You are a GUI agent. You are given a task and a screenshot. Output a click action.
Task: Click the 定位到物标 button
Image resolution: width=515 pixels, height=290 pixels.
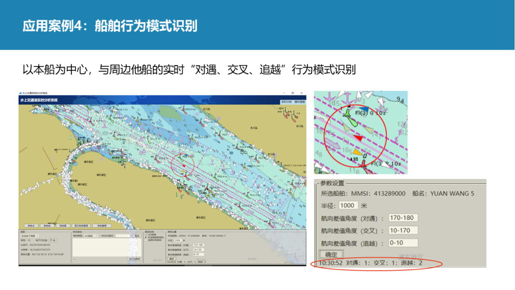[x=135, y=259]
